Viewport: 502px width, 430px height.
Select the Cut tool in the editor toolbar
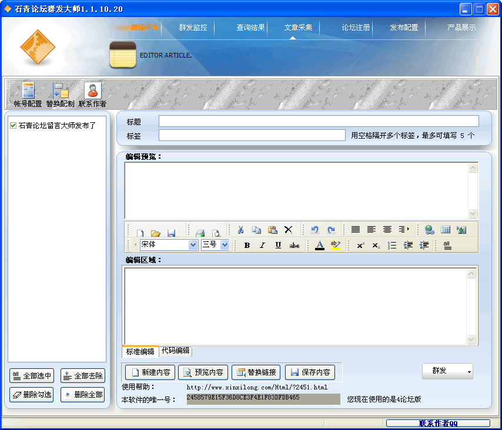click(x=242, y=231)
